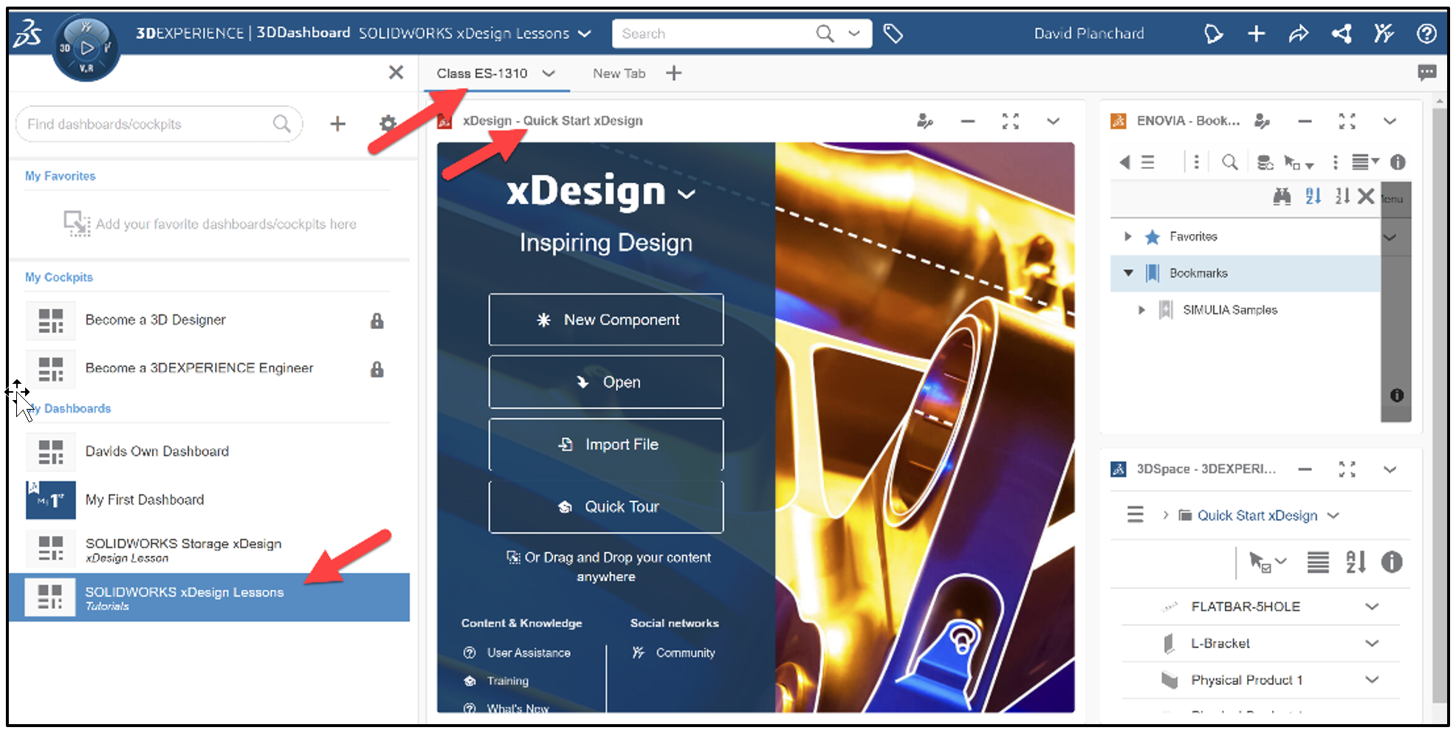Open the 3DEXPERIENCE compass play icon
The height and width of the screenshot is (730, 1453).
coord(86,48)
